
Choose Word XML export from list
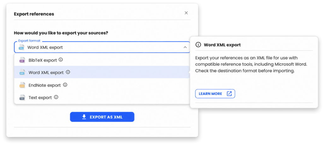(x=102, y=72)
